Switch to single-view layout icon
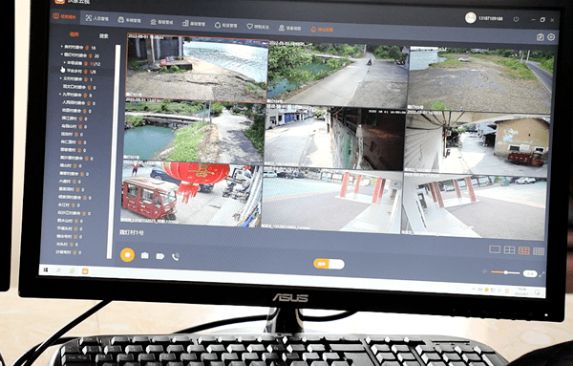 (495, 249)
